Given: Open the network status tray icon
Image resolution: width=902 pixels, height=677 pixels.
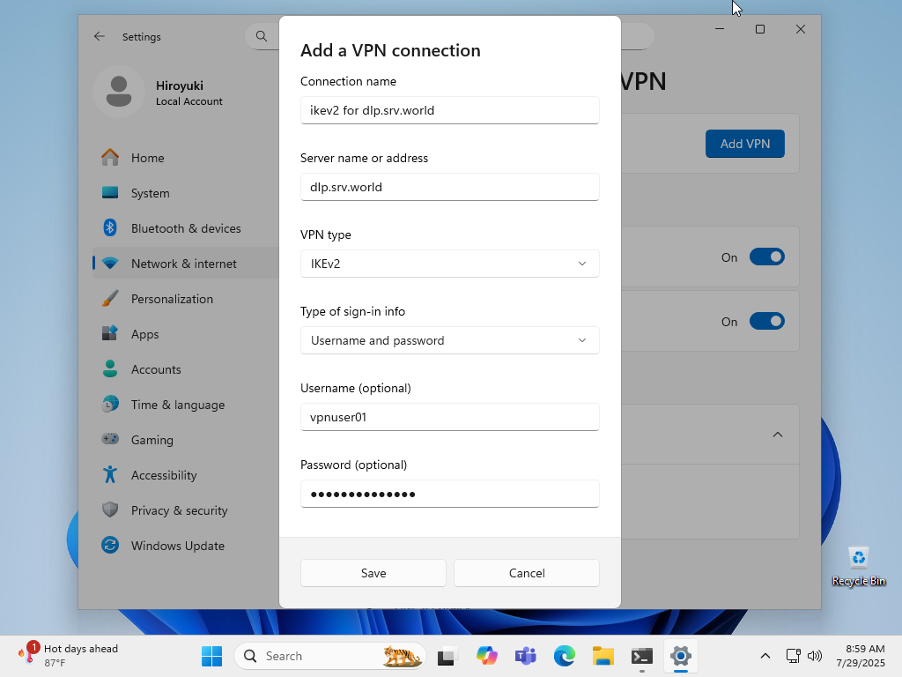Looking at the screenshot, I should click(x=794, y=656).
